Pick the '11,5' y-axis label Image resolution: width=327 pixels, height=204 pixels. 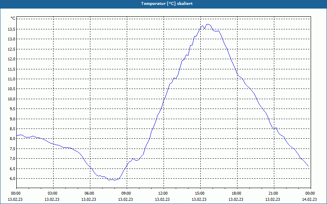[11, 69]
